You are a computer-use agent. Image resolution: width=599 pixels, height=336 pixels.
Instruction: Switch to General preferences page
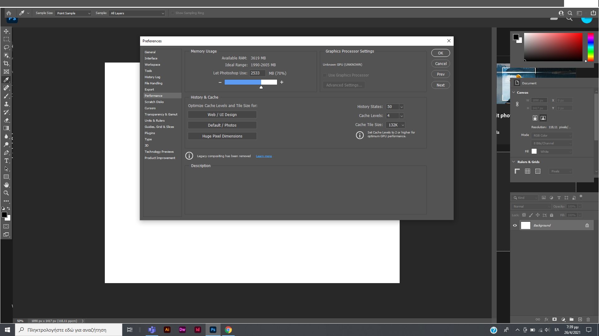[x=150, y=52]
